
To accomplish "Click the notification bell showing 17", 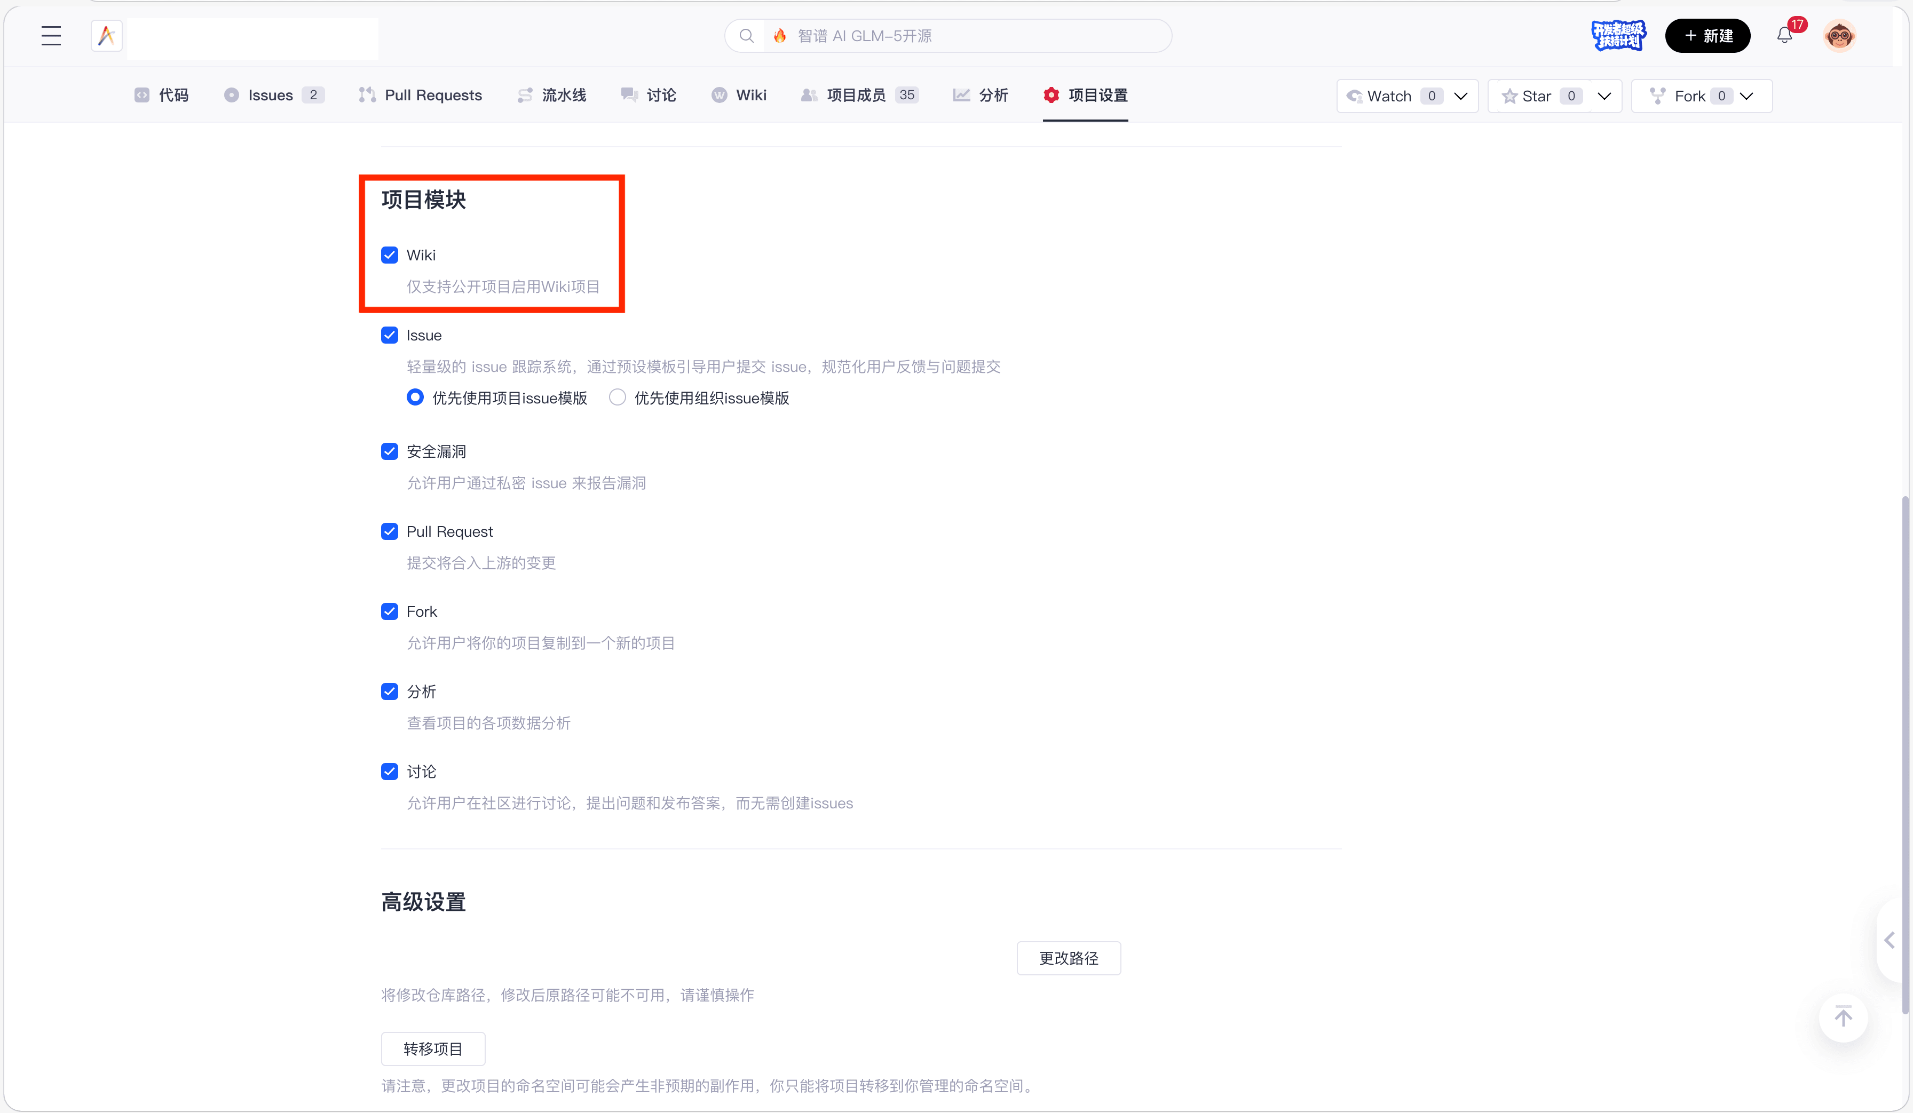I will pyautogui.click(x=1783, y=35).
